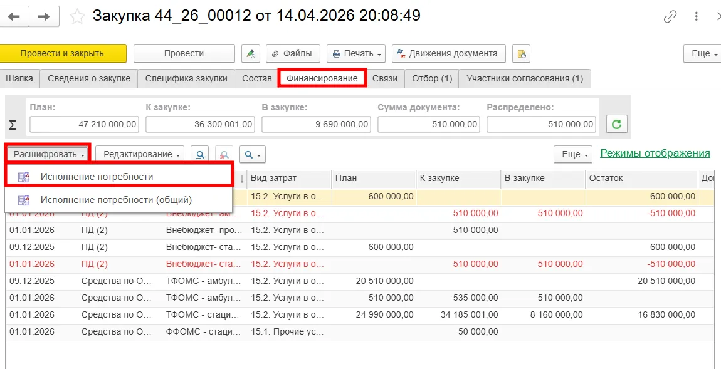This screenshot has height=369, width=721.
Task: Click the Распределено field
Action: (x=541, y=124)
